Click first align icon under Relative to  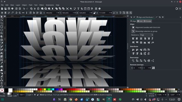pos(133,39)
